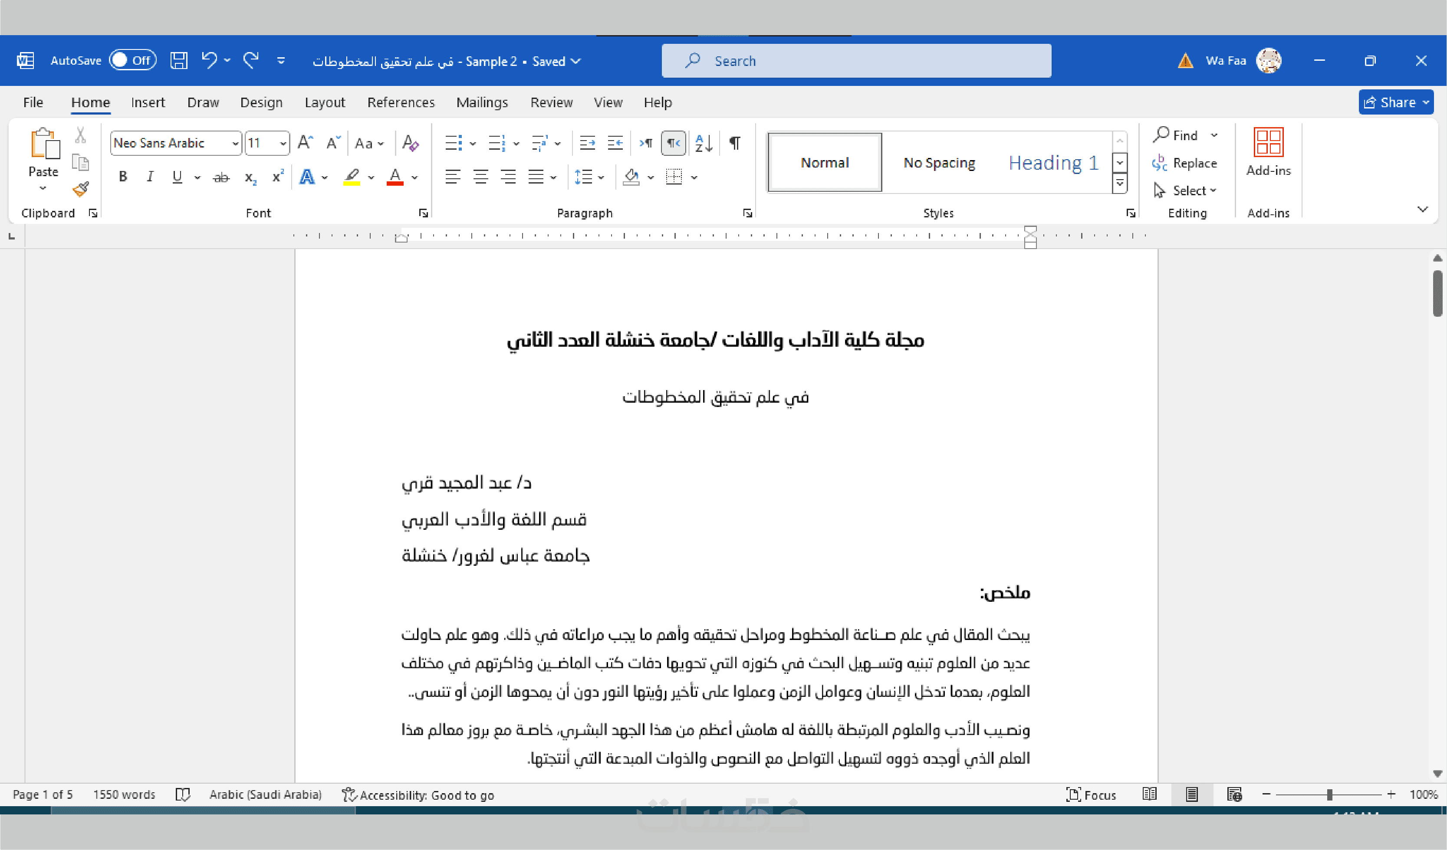Click the Save disk icon
This screenshot has height=850, width=1447.
coord(178,61)
